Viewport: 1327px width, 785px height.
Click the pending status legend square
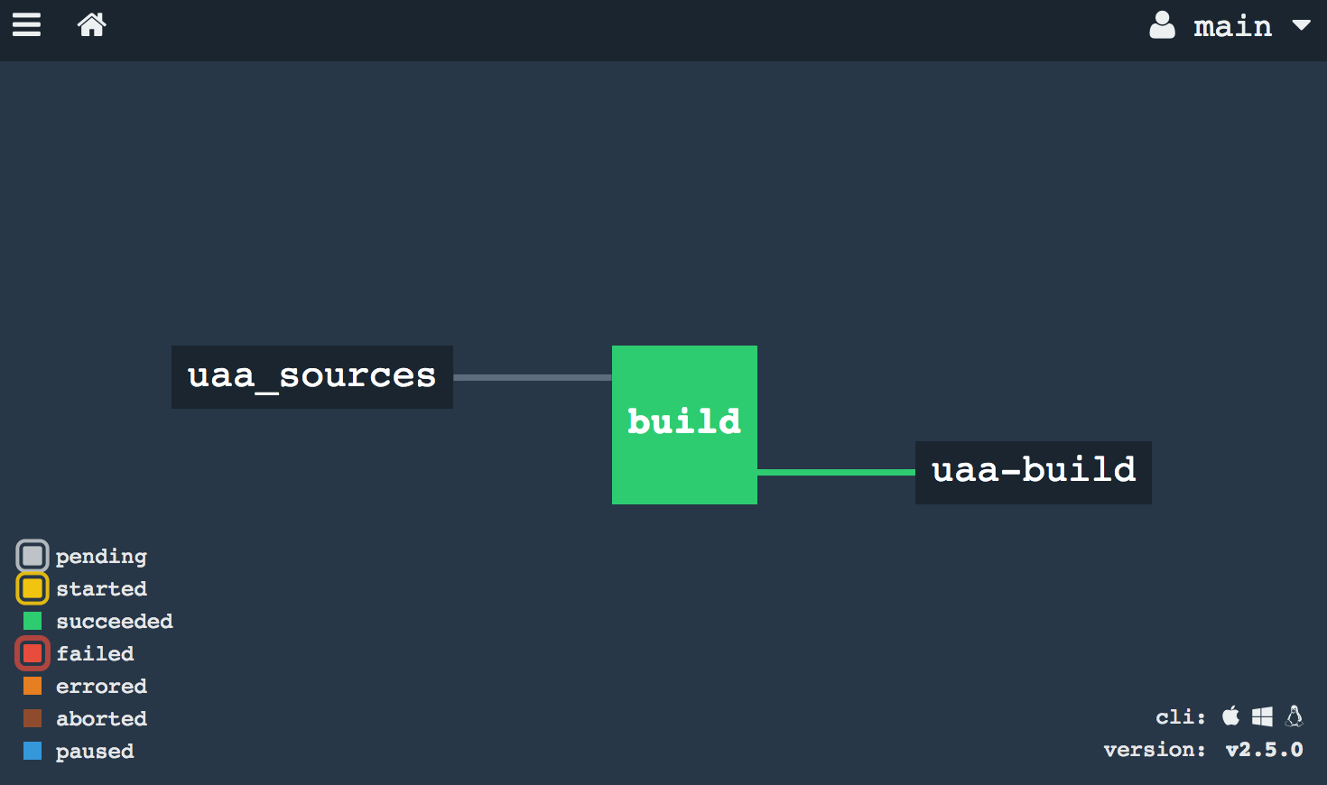tap(32, 556)
